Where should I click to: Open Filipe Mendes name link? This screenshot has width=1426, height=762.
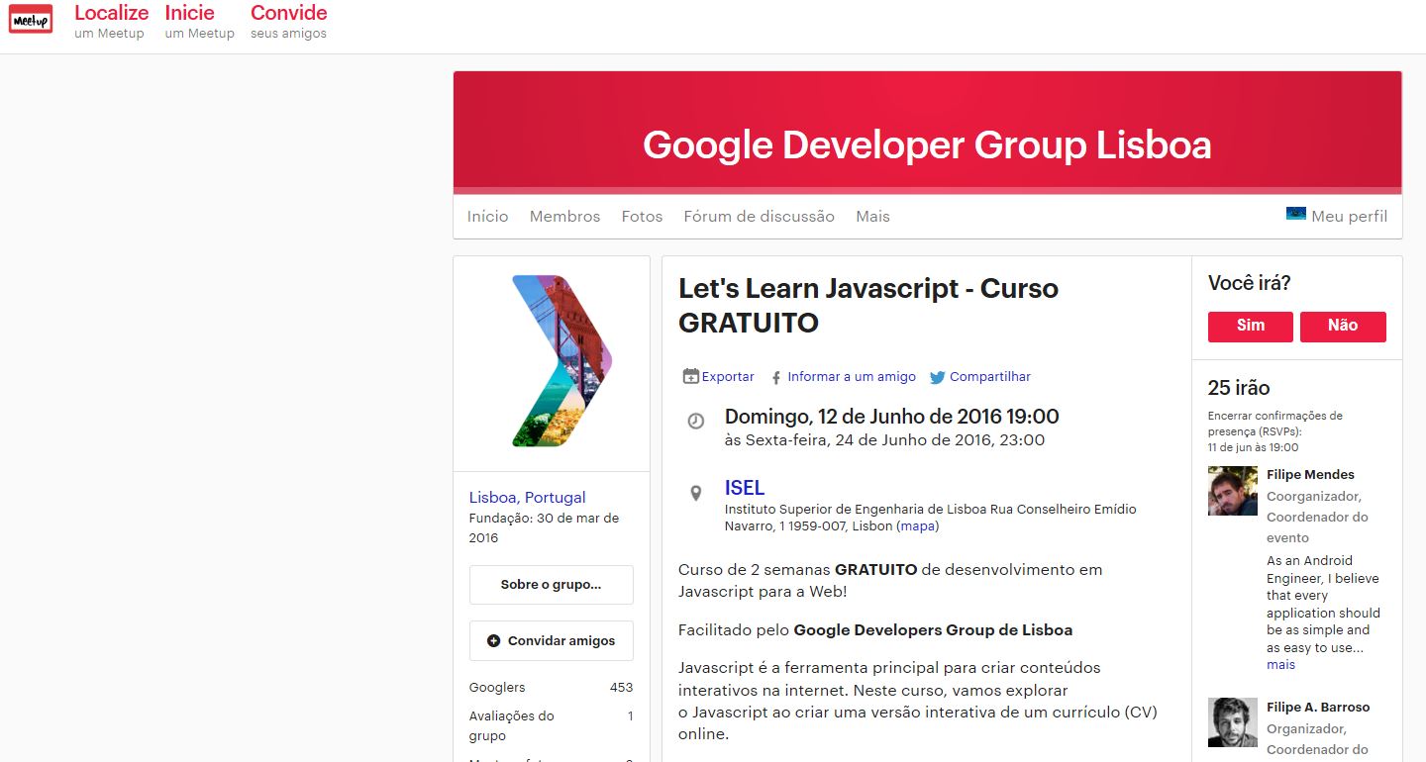coord(1310,475)
